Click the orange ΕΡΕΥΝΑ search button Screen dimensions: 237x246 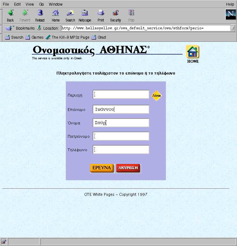click(102, 168)
